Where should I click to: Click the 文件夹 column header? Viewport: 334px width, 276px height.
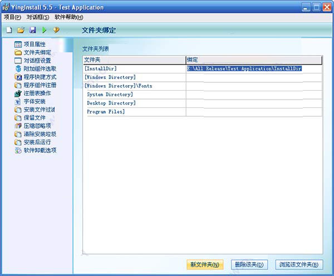[x=134, y=60]
